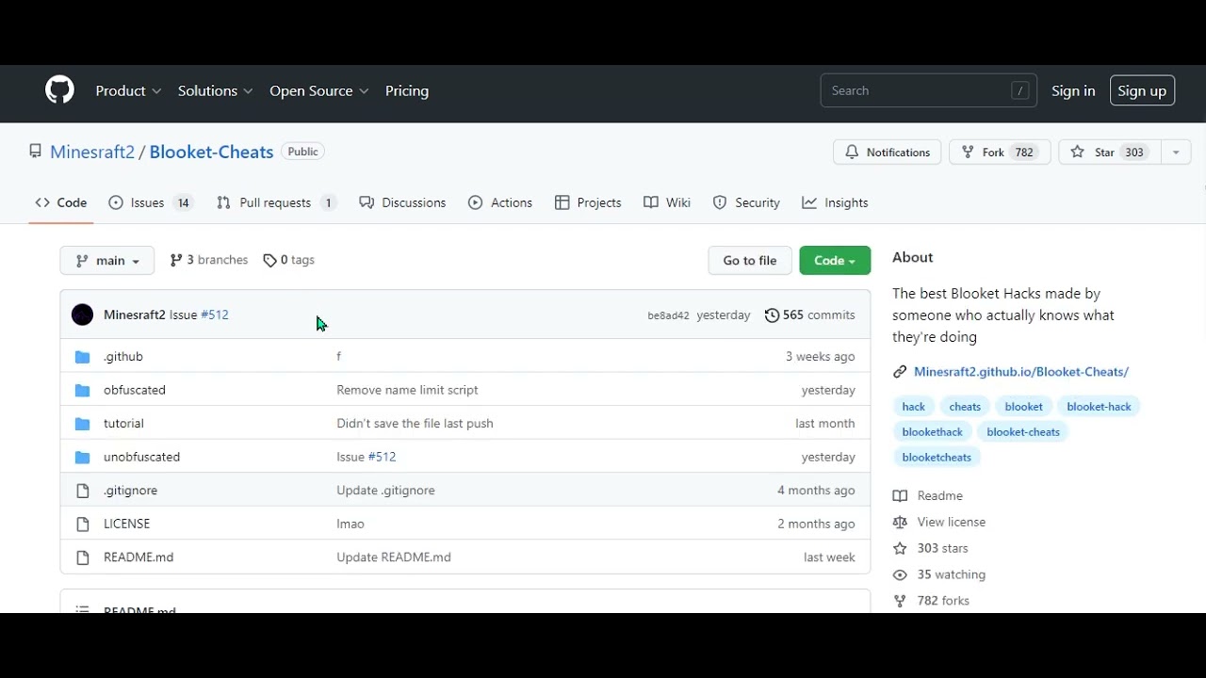The image size is (1206, 678).
Task: Click the cheats topic tag
Action: [965, 407]
